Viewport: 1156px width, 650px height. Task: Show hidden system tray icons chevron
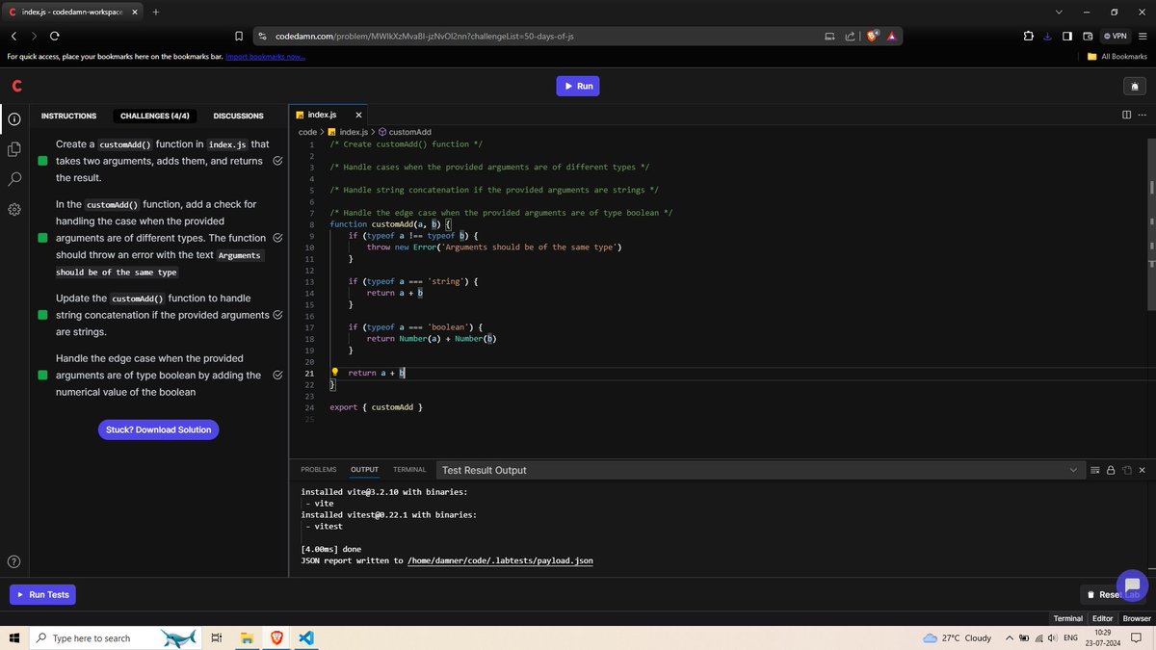click(1009, 637)
